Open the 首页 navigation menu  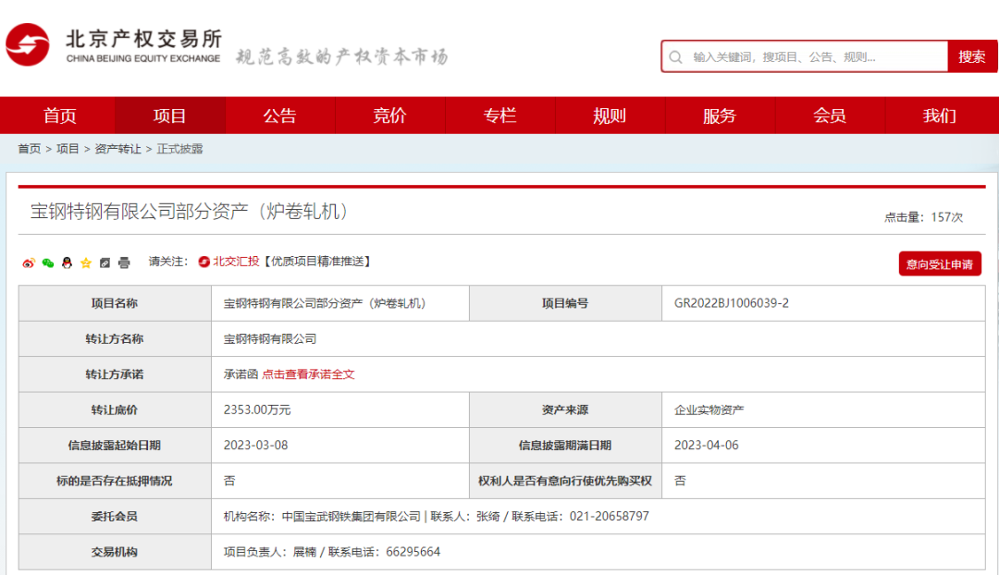pos(59,116)
